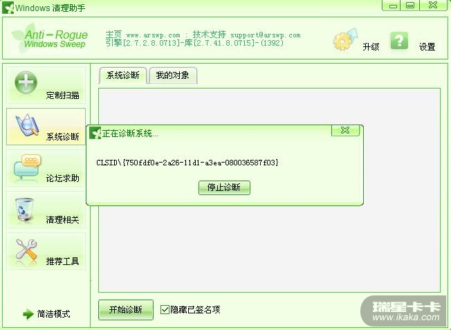Open homepage link www.arswp.com
The height and width of the screenshot is (330, 451).
coord(153,35)
